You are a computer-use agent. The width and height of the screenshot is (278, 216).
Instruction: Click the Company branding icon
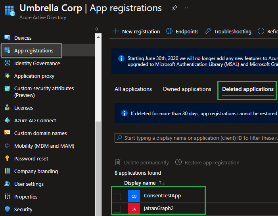tap(7, 171)
